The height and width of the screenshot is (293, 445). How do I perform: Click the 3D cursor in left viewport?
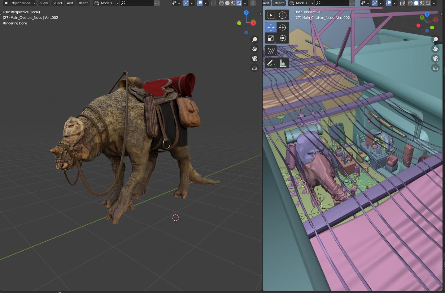point(176,218)
